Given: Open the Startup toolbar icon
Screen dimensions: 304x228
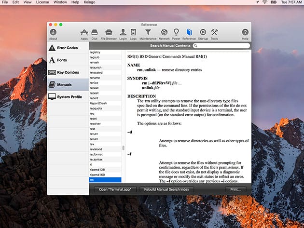Looking at the screenshot, I should [203, 33].
